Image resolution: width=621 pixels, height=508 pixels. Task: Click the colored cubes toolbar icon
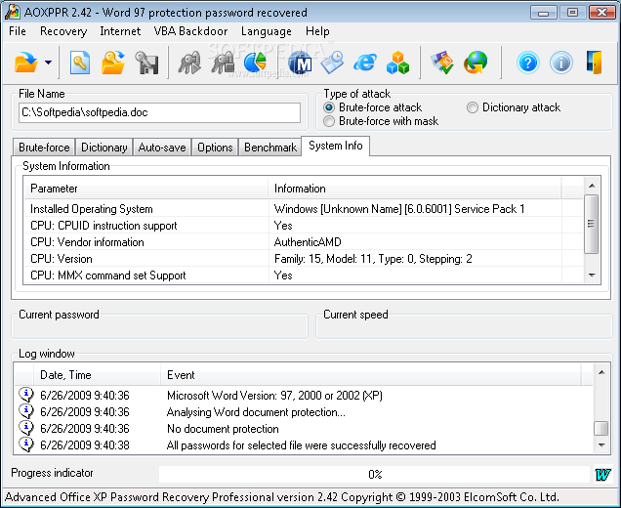397,63
